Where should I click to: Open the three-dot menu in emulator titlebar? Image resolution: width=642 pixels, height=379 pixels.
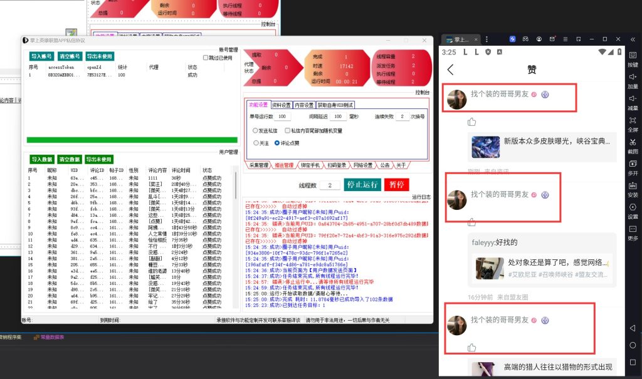coord(487,39)
